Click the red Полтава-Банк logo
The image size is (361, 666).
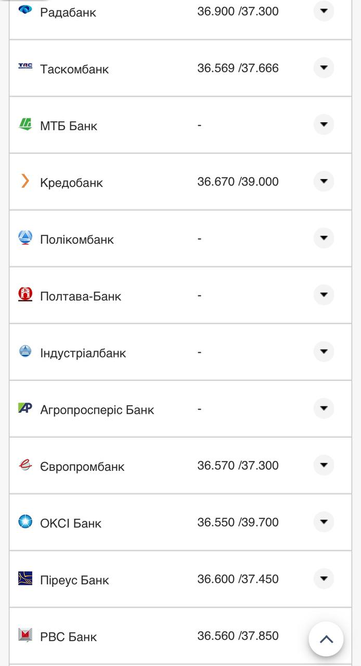pos(25,294)
